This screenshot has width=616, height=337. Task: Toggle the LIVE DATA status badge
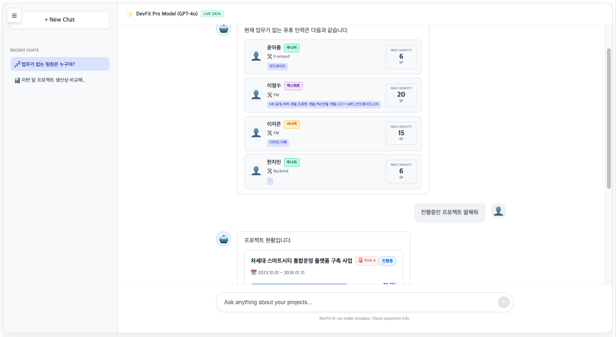click(211, 13)
